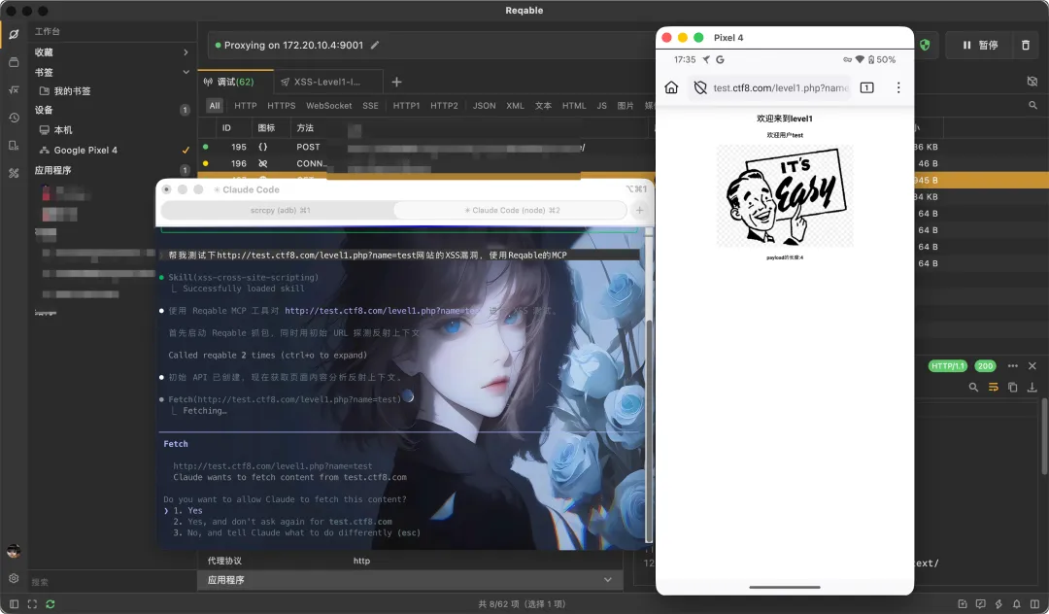Screen dimensions: 1049x614
Task: Filter traffic by HTTPS
Action: pos(281,106)
